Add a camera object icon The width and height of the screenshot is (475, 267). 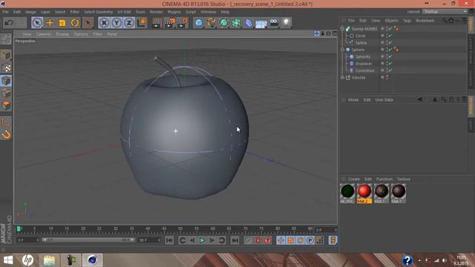(274, 23)
